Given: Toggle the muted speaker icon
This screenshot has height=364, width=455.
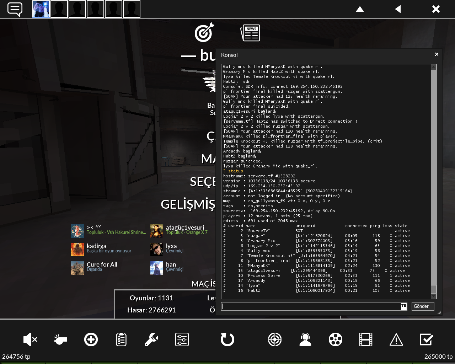Looking at the screenshot, I should 30,339.
